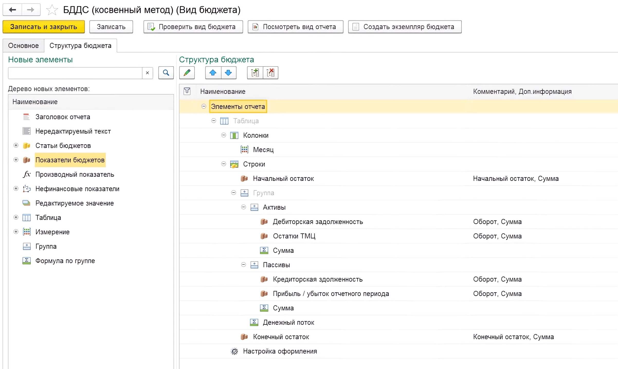Screen dimensions: 618x369
Task: Collapse the Пассивы group
Action: (x=243, y=265)
